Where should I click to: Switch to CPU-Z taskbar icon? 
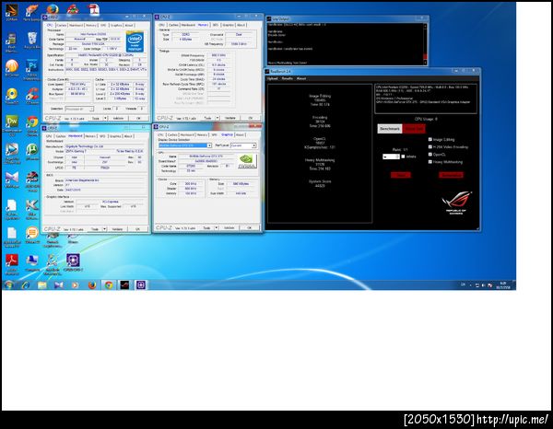(x=141, y=285)
